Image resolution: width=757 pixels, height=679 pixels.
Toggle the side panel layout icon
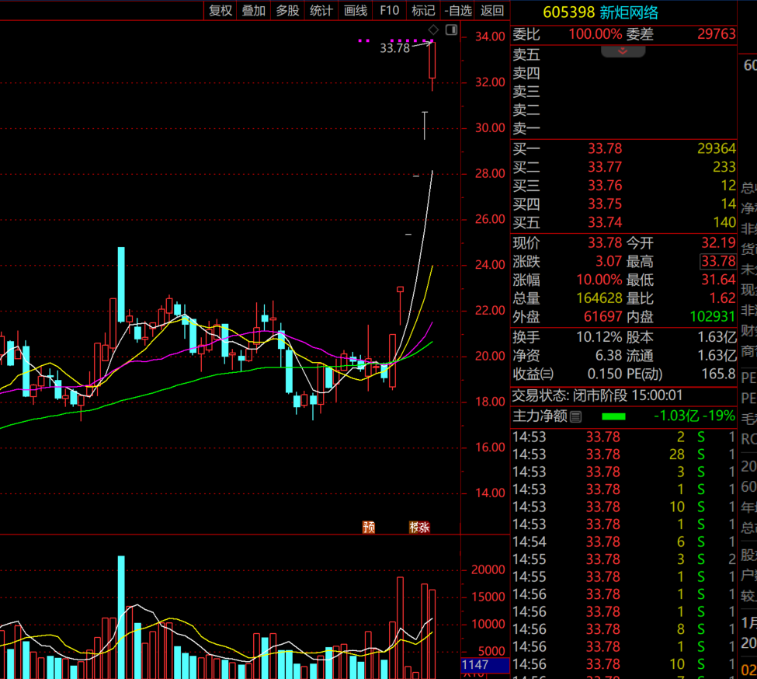[452, 30]
